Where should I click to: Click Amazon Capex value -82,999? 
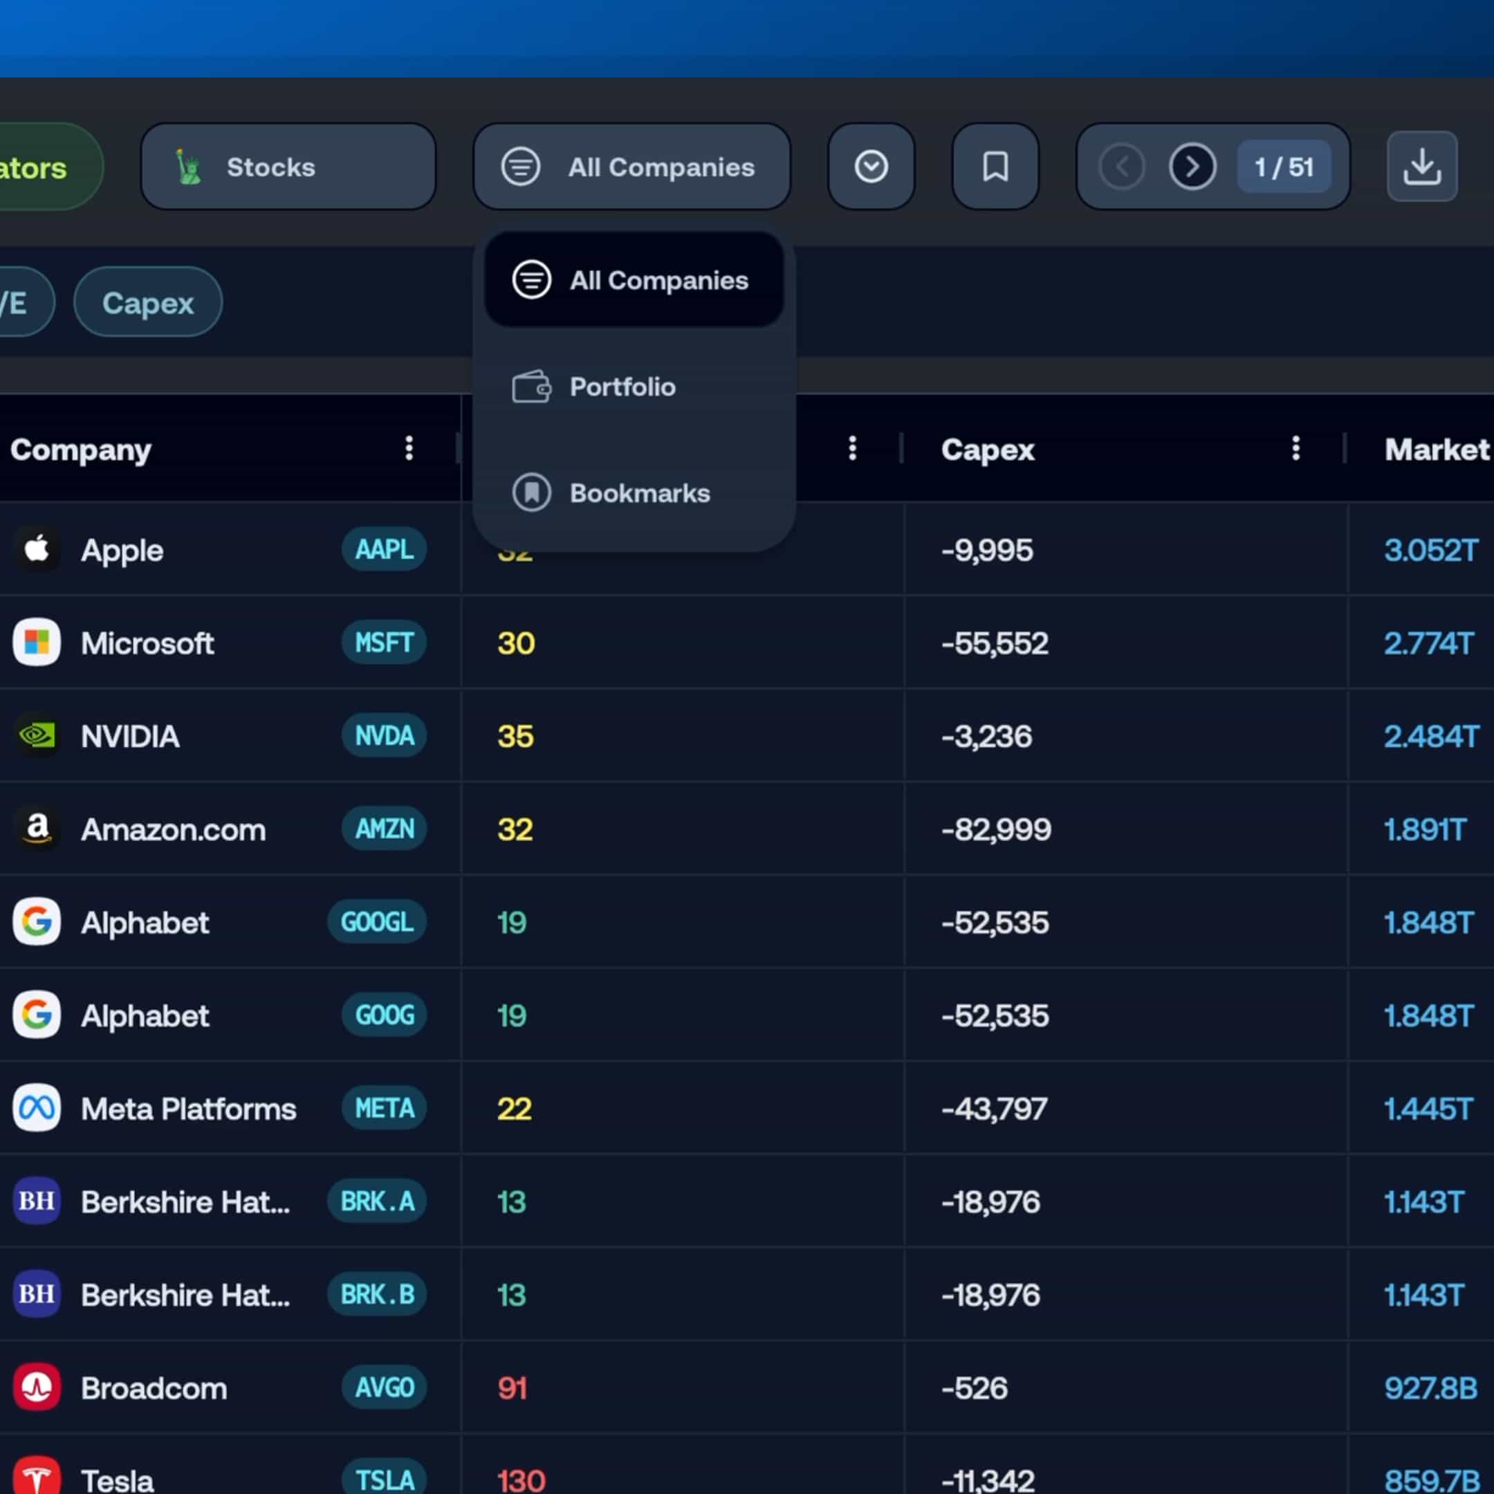pos(996,830)
